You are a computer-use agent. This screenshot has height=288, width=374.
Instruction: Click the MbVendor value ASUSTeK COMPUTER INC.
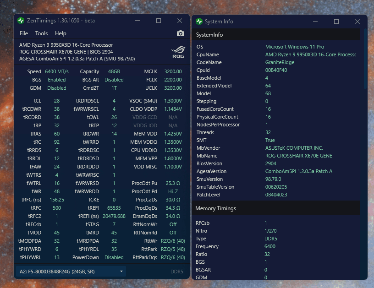point(294,148)
